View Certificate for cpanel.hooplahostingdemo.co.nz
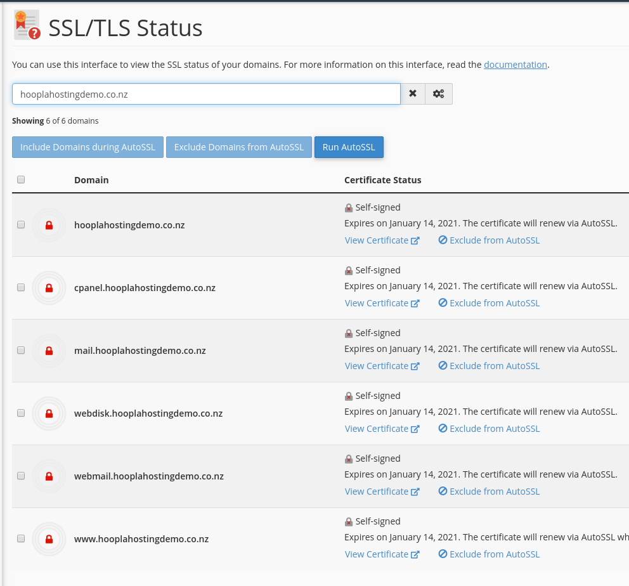This screenshot has width=629, height=586. (382, 303)
